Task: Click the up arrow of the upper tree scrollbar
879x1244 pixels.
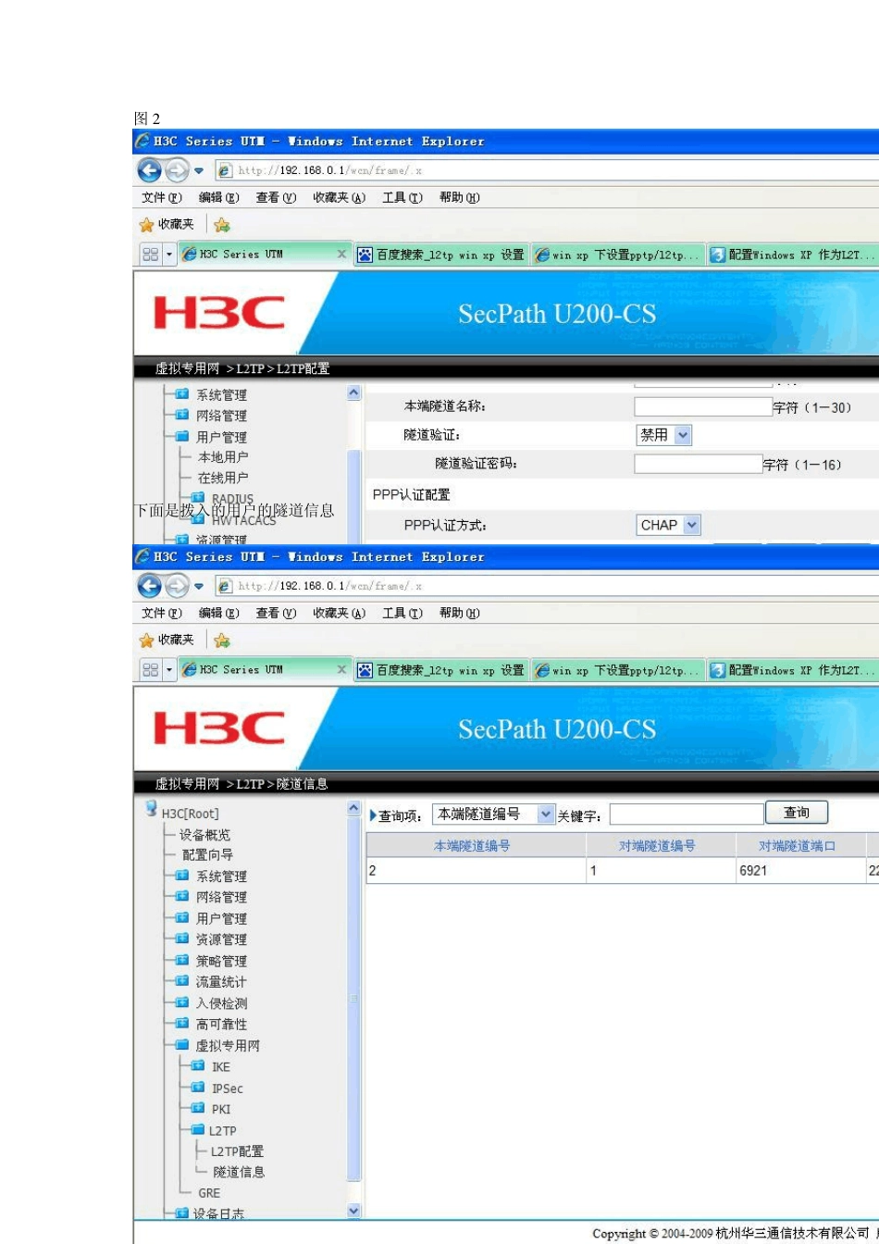Action: click(x=353, y=393)
